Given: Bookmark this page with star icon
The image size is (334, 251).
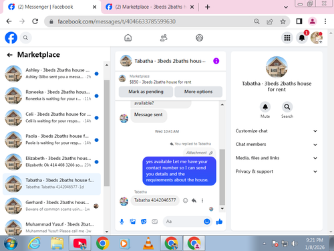Looking at the screenshot, I should (x=283, y=21).
